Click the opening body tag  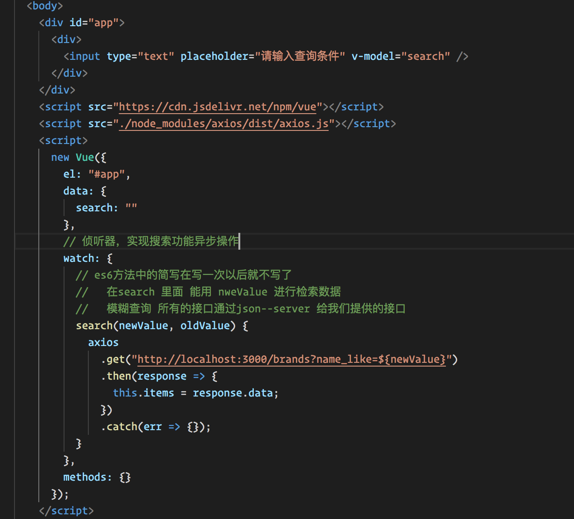45,6
